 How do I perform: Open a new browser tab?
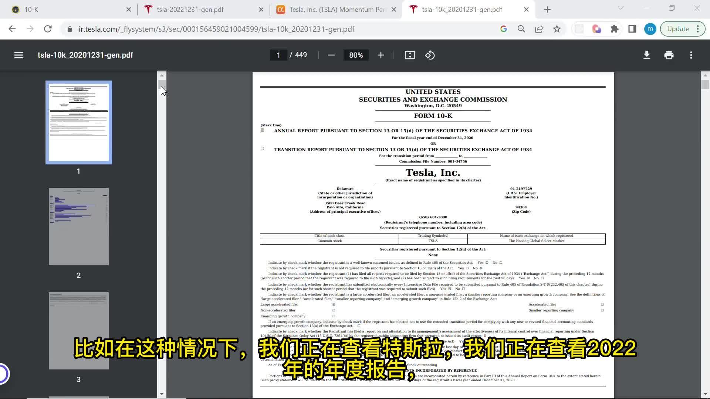548,9
